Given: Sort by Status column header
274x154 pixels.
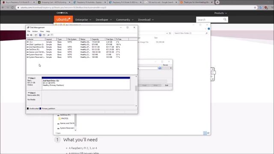Looking at the screenshot, I should point(85,39).
